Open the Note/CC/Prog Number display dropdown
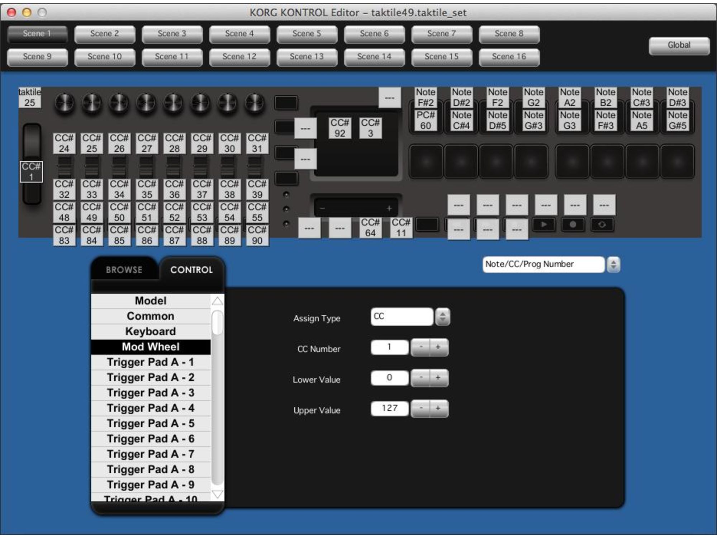The width and height of the screenshot is (717, 538). point(543,264)
